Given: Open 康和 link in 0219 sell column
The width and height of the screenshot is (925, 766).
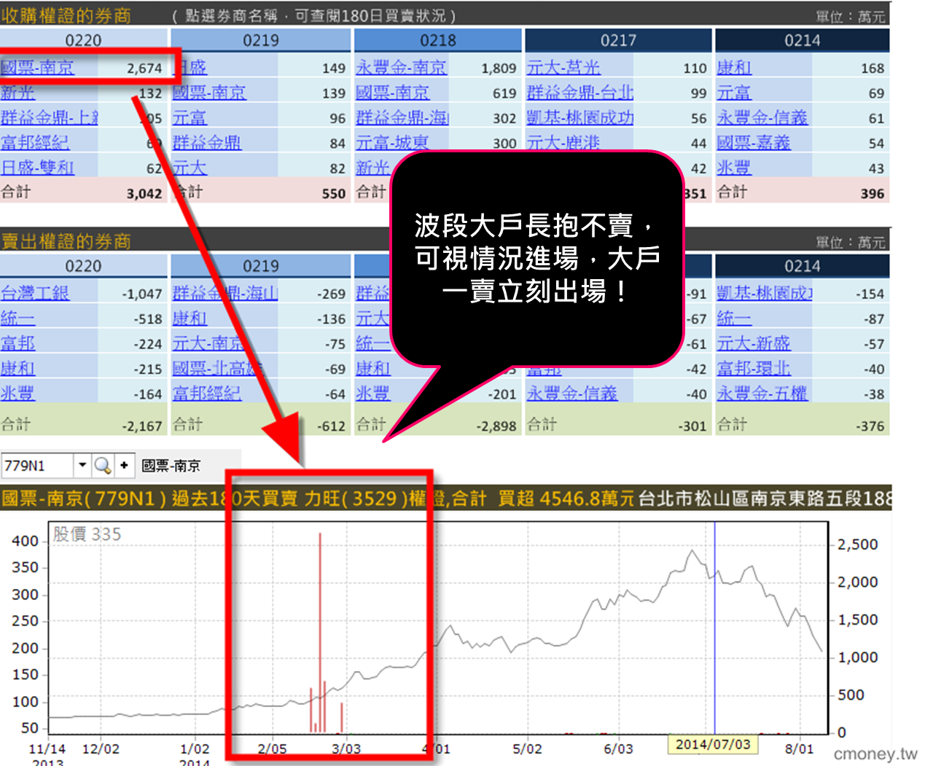Looking at the screenshot, I should click(190, 318).
